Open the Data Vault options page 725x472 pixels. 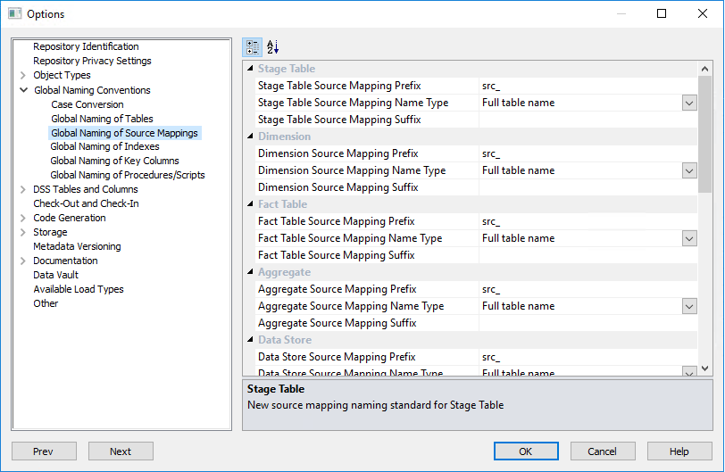[x=55, y=275]
